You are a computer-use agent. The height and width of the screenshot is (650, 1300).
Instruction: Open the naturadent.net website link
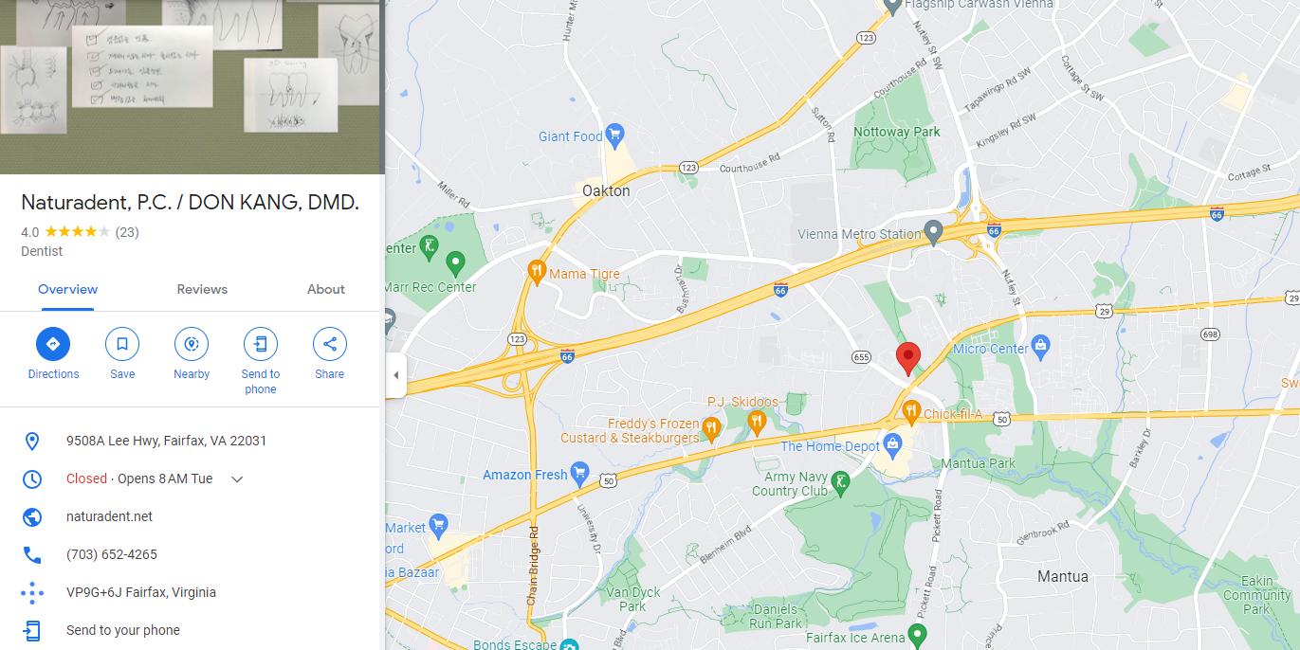pyautogui.click(x=109, y=516)
